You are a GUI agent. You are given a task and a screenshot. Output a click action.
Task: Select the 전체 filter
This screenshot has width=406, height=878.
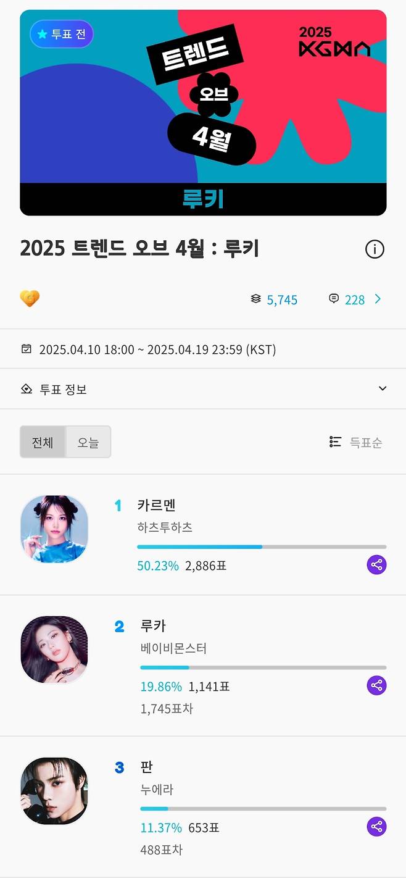(x=43, y=442)
